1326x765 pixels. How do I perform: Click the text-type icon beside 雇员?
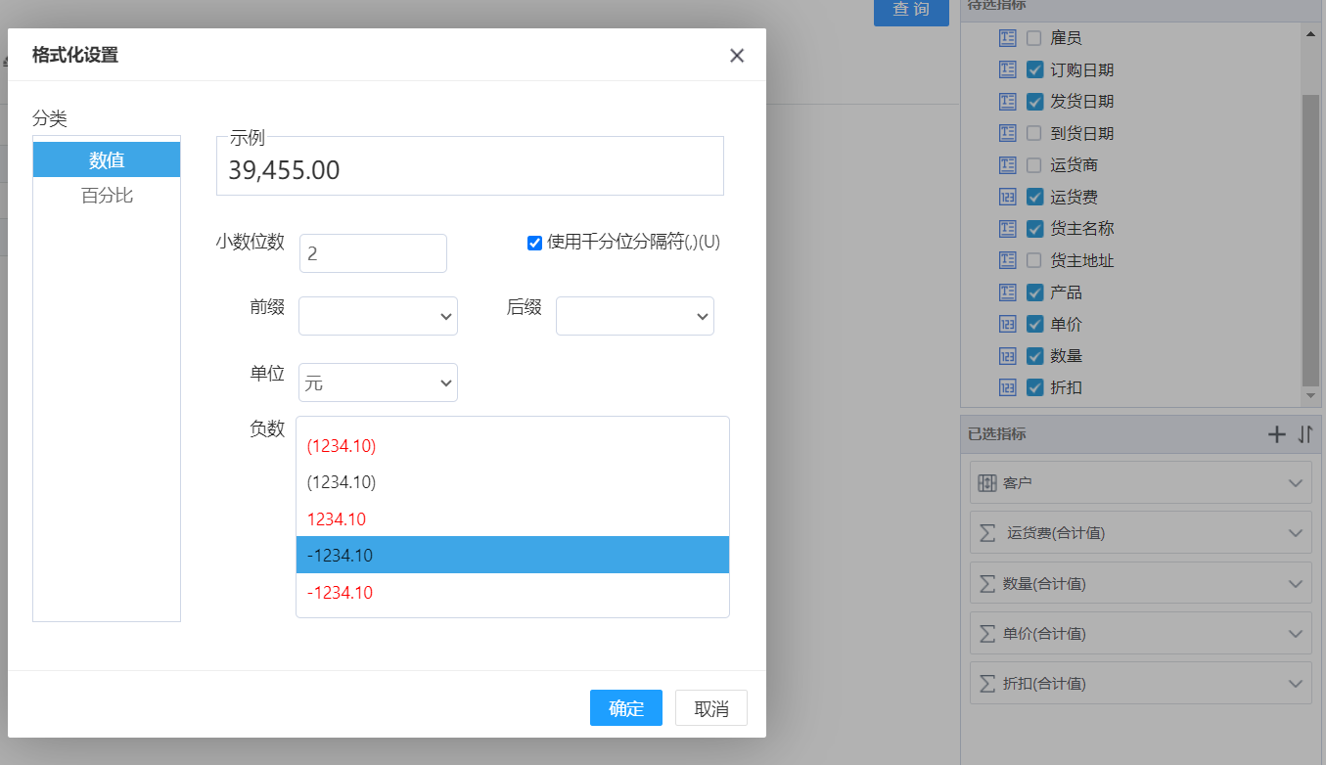(x=1008, y=38)
